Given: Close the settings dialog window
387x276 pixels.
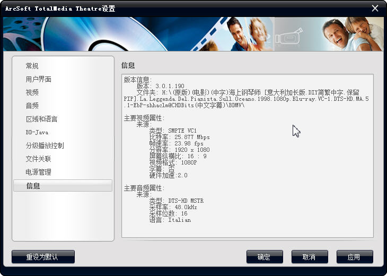Looking at the screenshot, I should point(375,8).
